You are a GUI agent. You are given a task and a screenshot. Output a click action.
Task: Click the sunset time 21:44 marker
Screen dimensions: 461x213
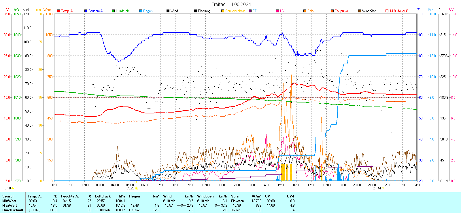click(x=377, y=188)
